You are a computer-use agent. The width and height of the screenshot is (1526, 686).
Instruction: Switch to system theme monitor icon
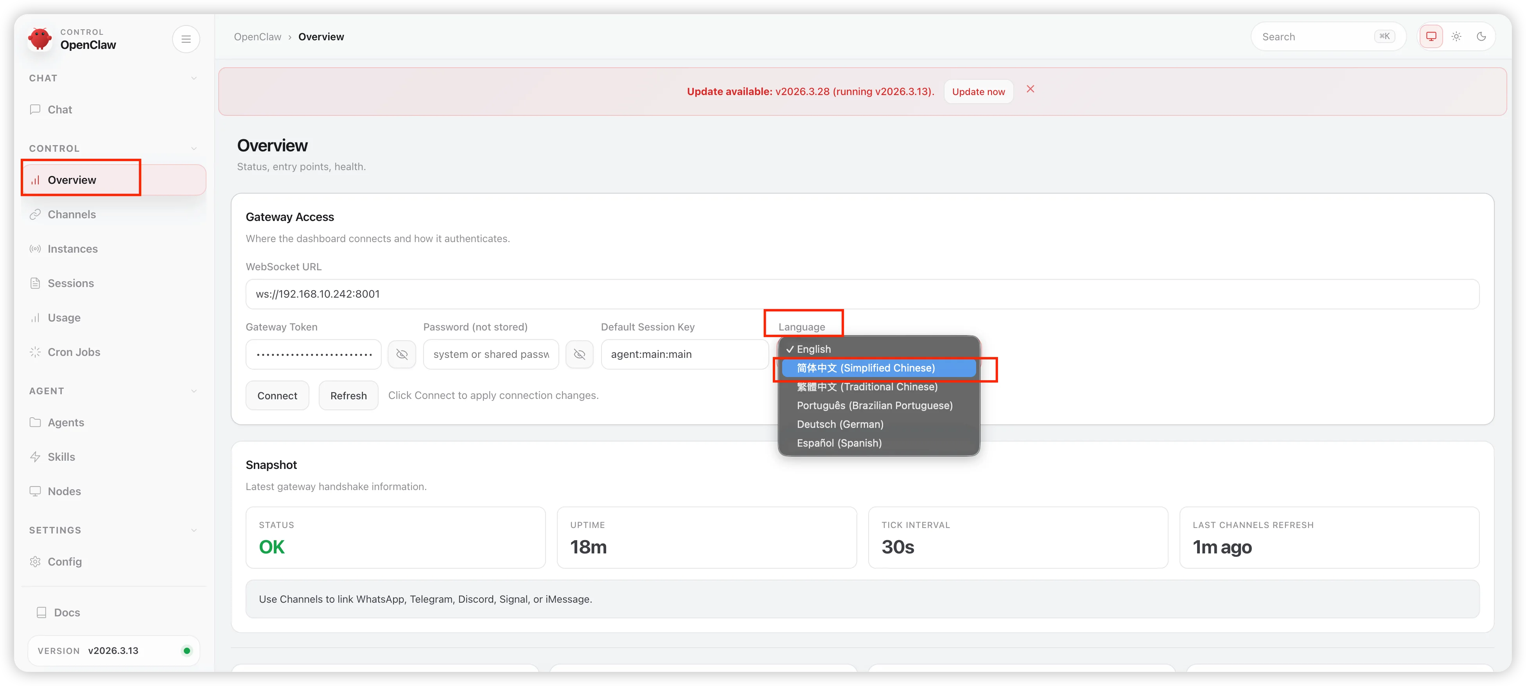pyautogui.click(x=1431, y=37)
